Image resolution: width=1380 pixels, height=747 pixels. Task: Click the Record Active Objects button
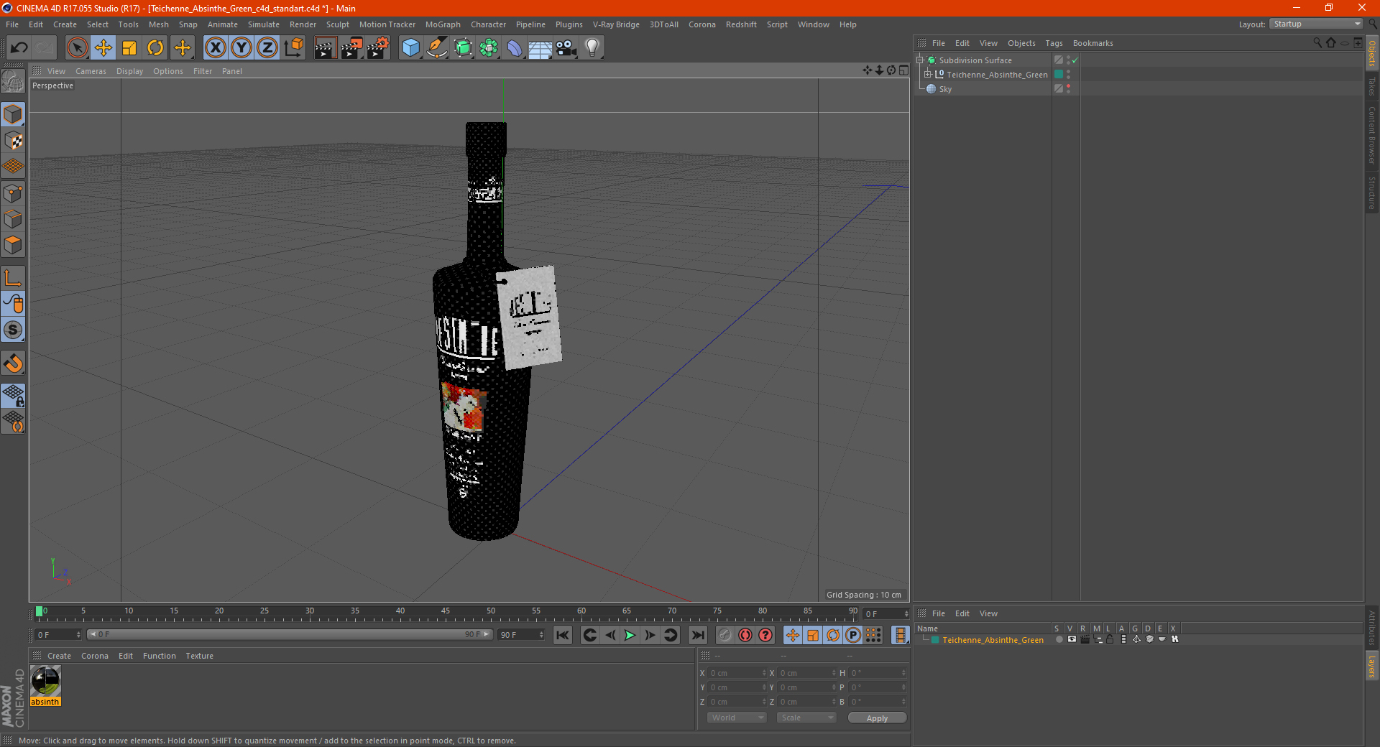click(725, 635)
